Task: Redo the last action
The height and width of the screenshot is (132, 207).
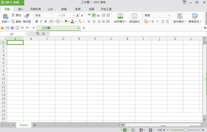Action: 27,28
